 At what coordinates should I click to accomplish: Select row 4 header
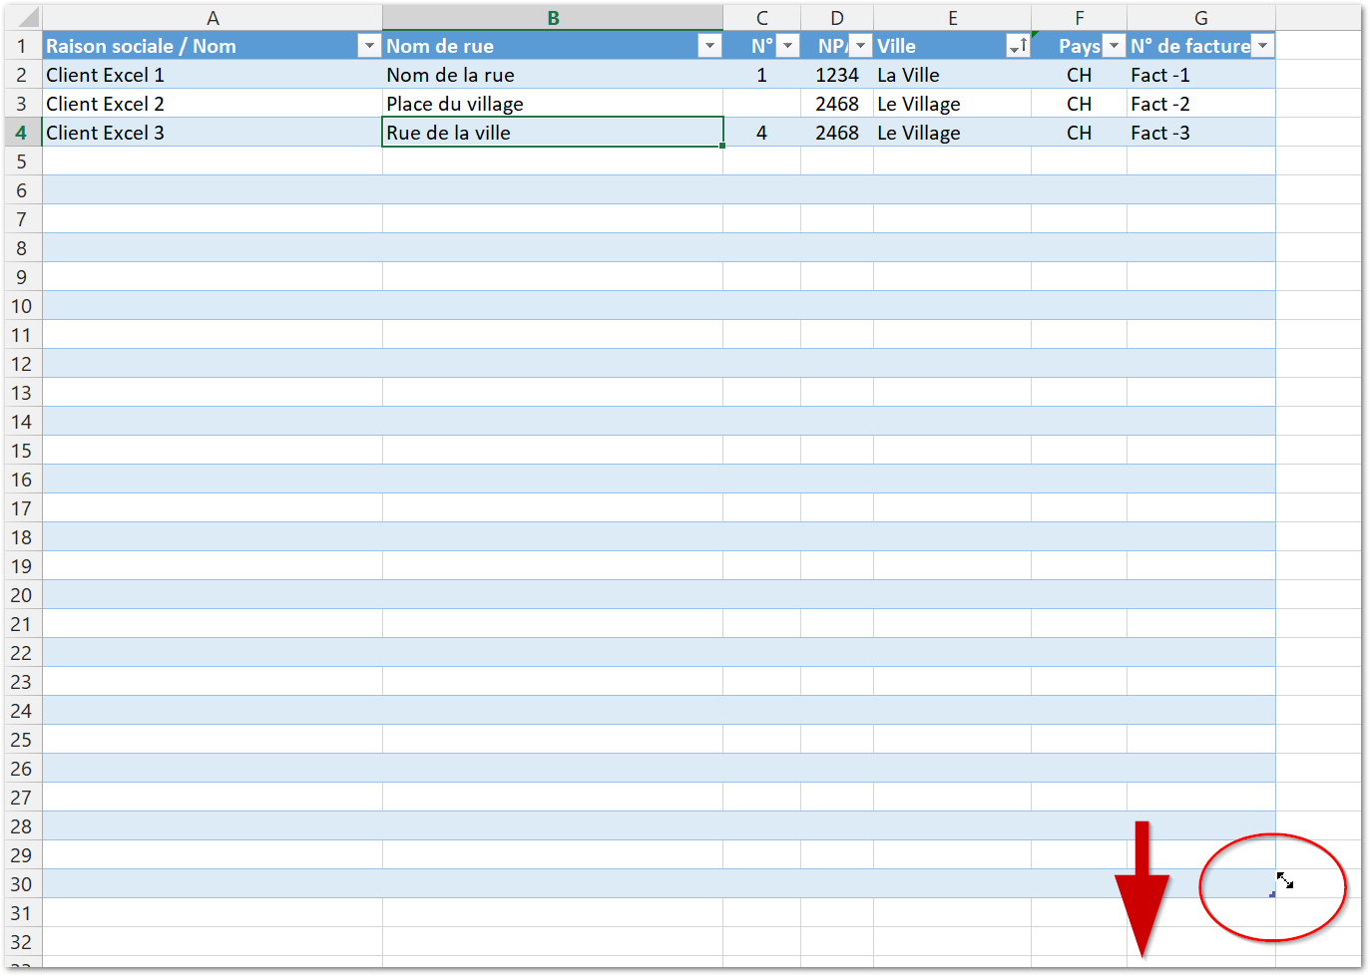point(21,133)
